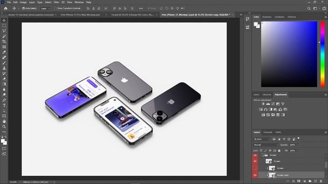
Task: Click the delete layer trash icon
Action: click(321, 181)
